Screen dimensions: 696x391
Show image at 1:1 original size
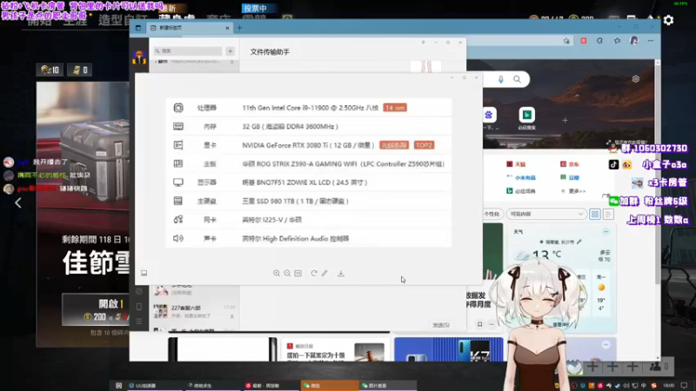(x=298, y=273)
